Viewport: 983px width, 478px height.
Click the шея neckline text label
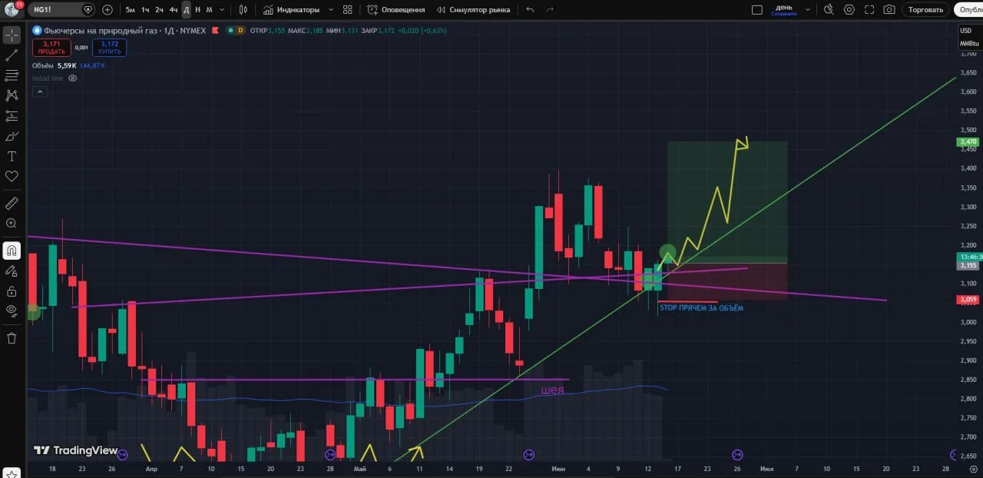(x=552, y=390)
